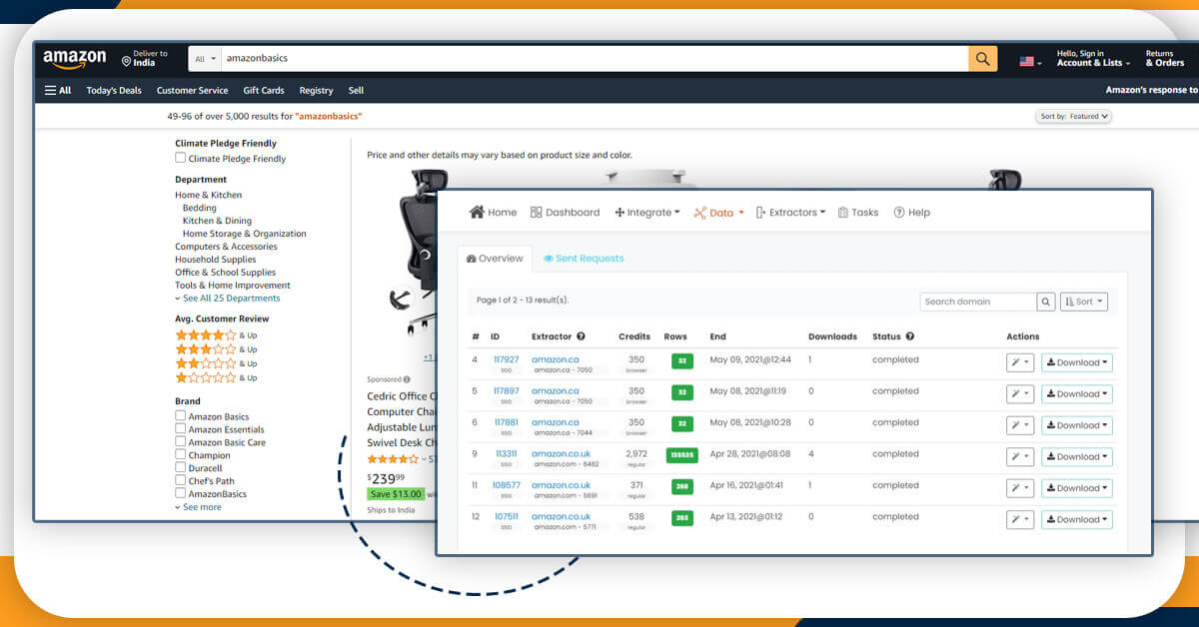Viewport: 1199px width, 627px height.
Task: Open the Data menu
Action: pyautogui.click(x=719, y=213)
